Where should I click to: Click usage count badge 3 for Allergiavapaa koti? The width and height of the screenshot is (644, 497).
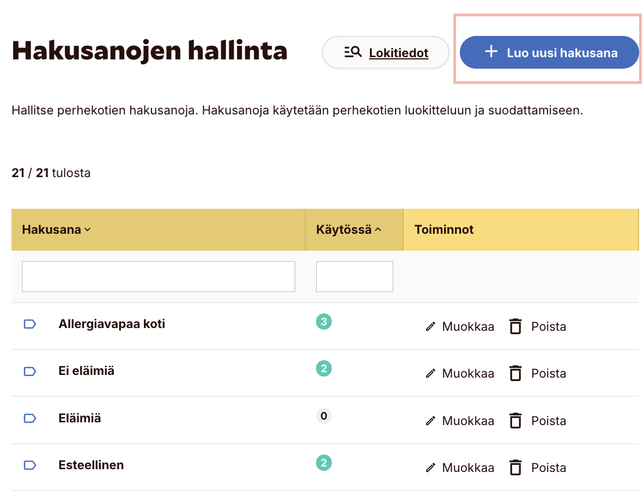click(x=324, y=322)
